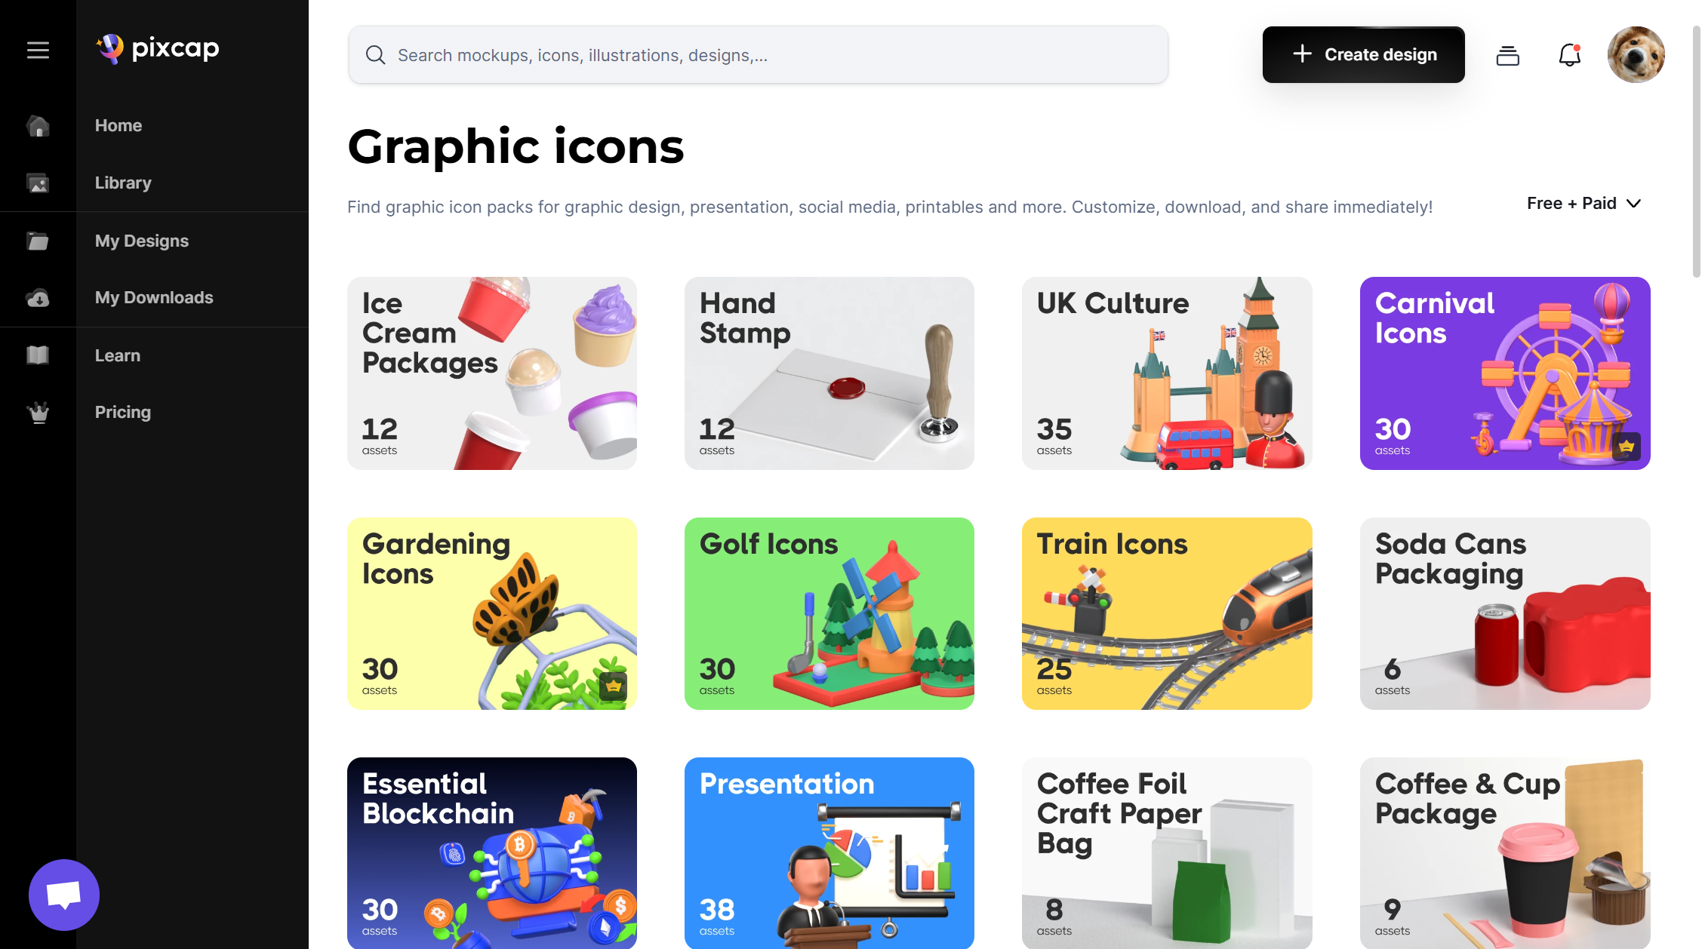Viewport: 1702px width, 949px height.
Task: Toggle the hamburger sidebar menu icon
Action: click(x=38, y=51)
